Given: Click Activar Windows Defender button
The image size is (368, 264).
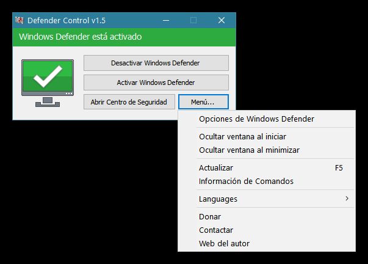Looking at the screenshot, I should click(x=156, y=82).
